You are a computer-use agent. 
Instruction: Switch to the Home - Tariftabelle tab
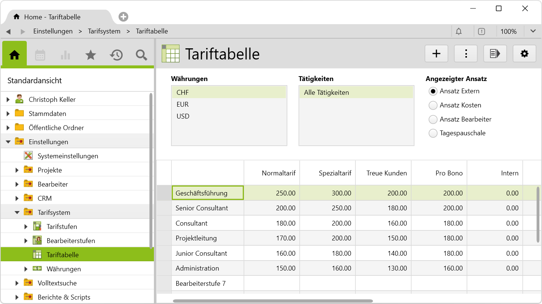(52, 17)
